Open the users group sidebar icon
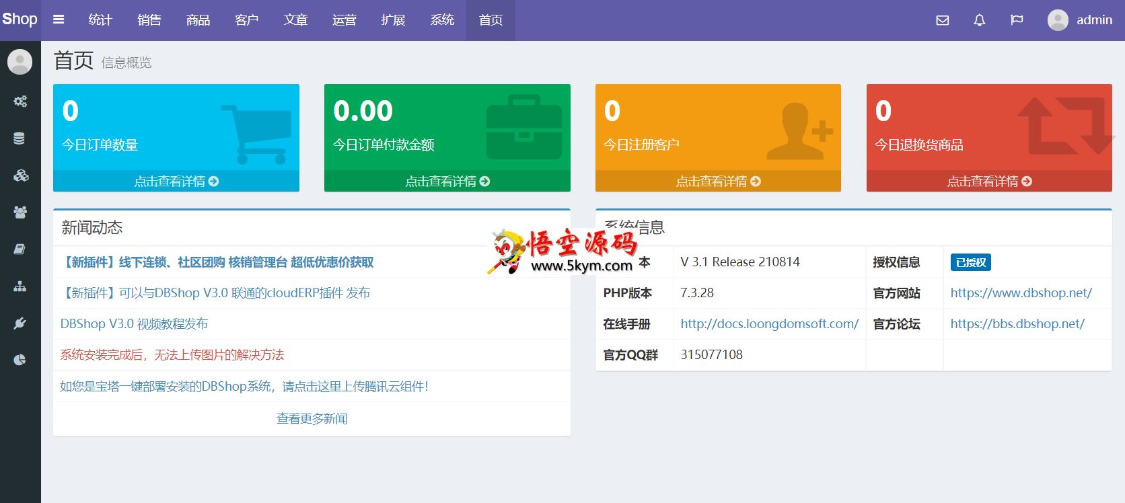Image resolution: width=1125 pixels, height=503 pixels. 20,212
